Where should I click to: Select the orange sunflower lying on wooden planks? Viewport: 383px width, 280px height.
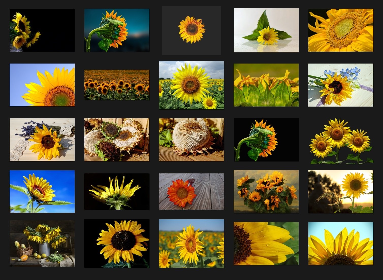[x=191, y=191]
